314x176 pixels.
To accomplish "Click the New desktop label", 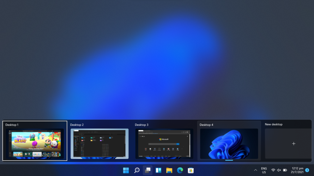I will pyautogui.click(x=274, y=124).
